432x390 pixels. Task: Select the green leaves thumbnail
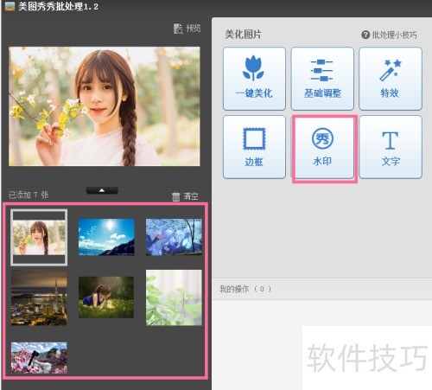click(174, 297)
